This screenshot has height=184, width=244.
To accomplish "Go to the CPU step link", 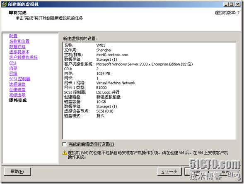I will [12, 63].
